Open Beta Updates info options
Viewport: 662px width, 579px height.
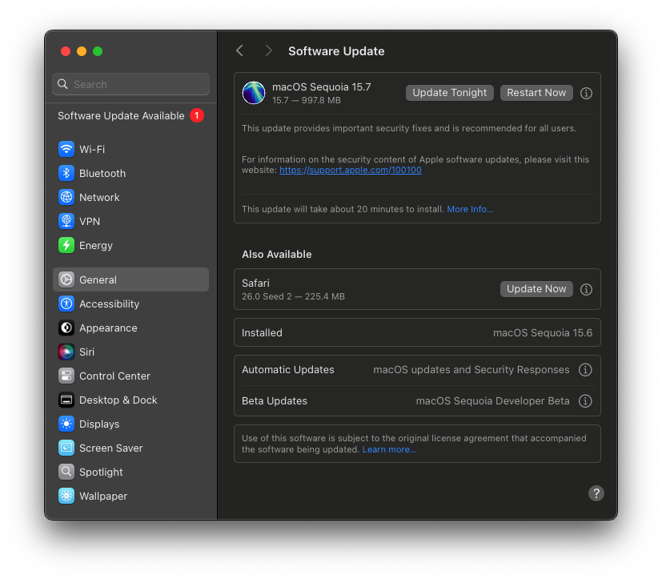585,401
